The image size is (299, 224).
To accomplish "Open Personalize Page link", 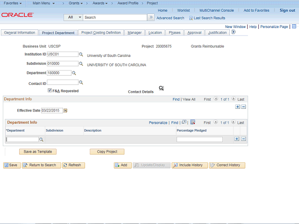I will [x=274, y=27].
